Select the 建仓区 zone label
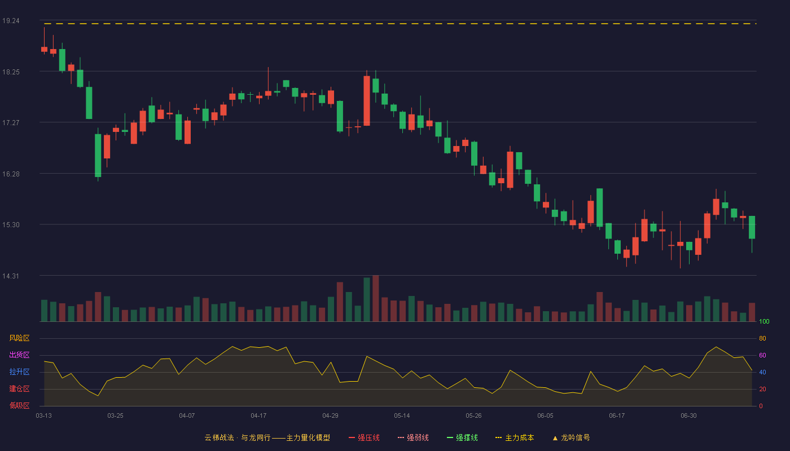Screen dimensions: 790x451 tap(19, 389)
